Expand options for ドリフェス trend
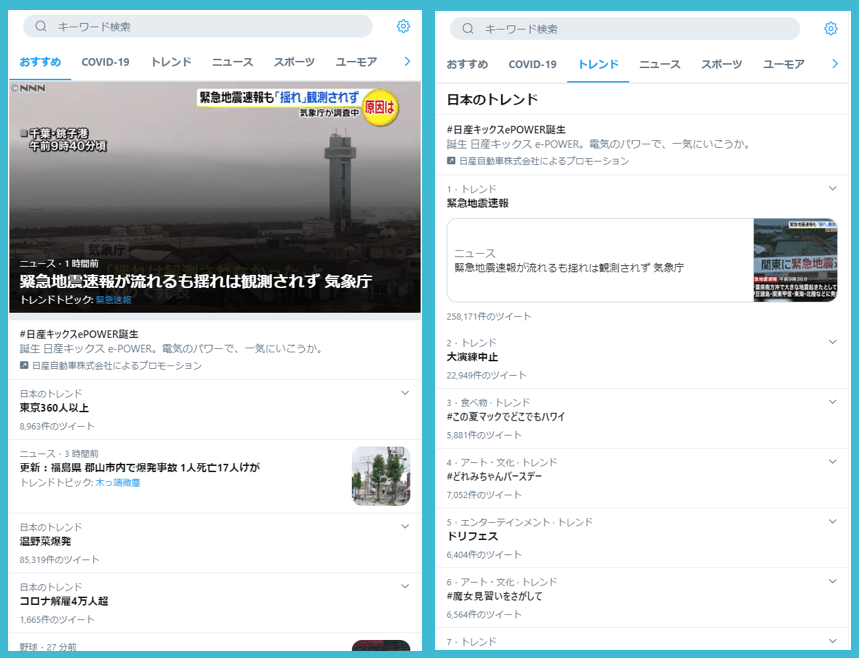859x658 pixels. click(833, 521)
